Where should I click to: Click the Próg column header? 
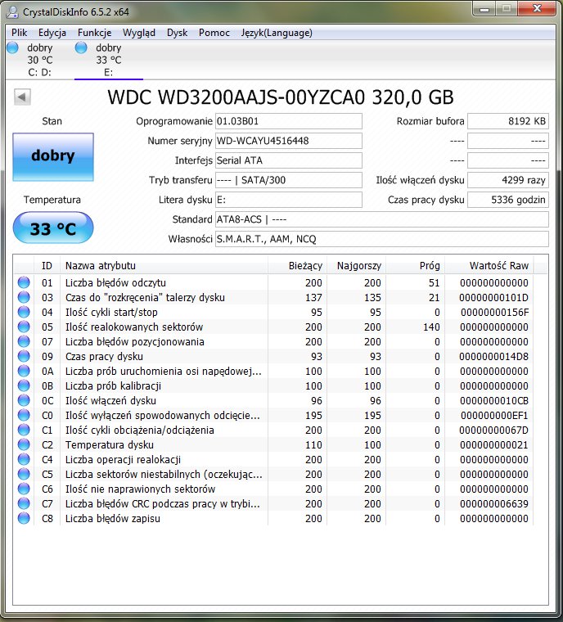415,265
